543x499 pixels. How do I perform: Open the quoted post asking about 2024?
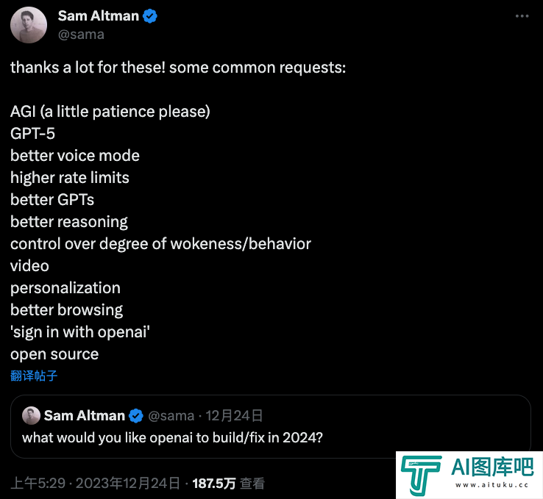[271, 426]
